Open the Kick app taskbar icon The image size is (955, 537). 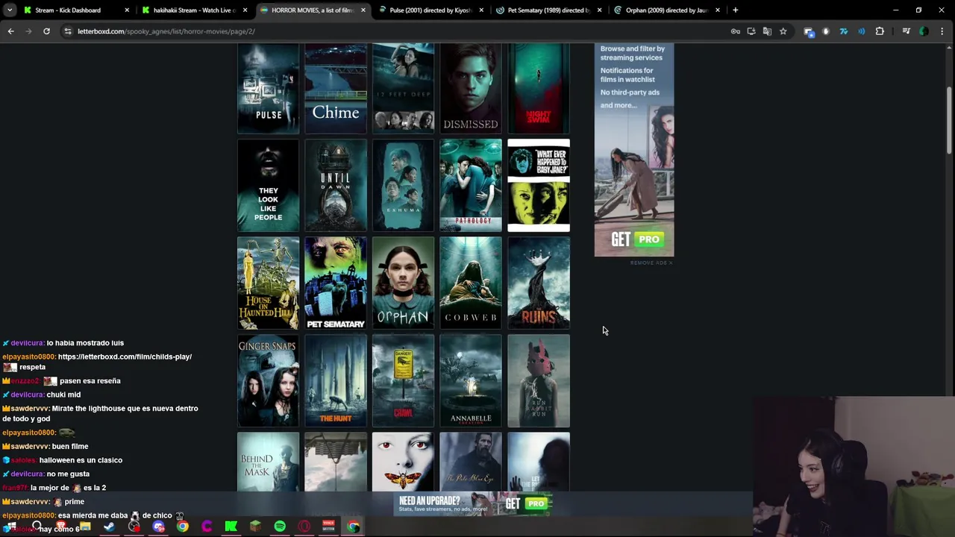[231, 527]
